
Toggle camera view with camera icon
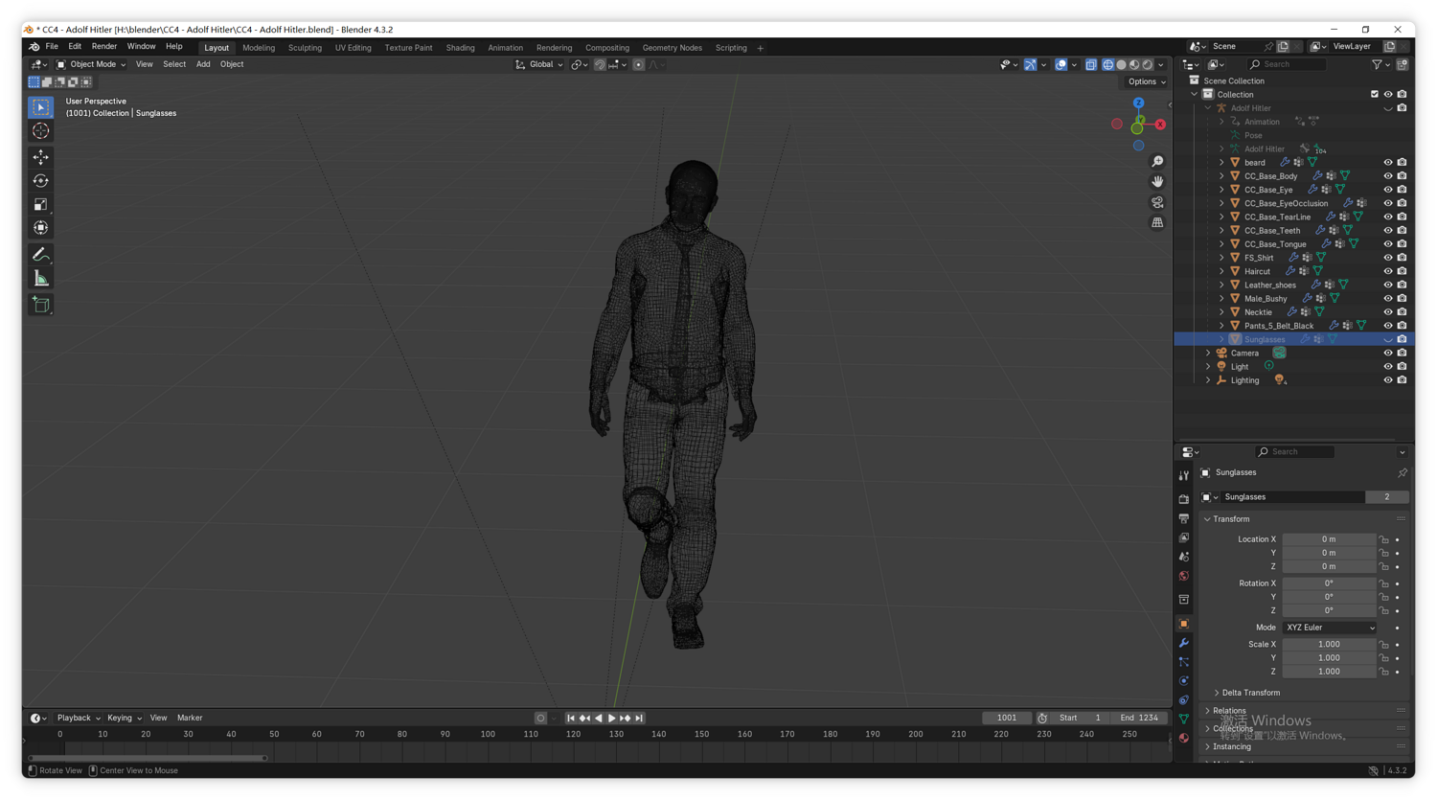point(1157,202)
